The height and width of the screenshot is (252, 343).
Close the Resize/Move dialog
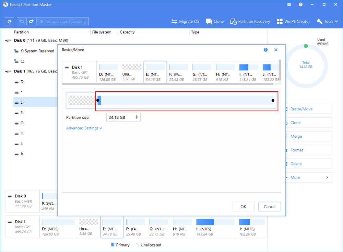click(x=276, y=50)
